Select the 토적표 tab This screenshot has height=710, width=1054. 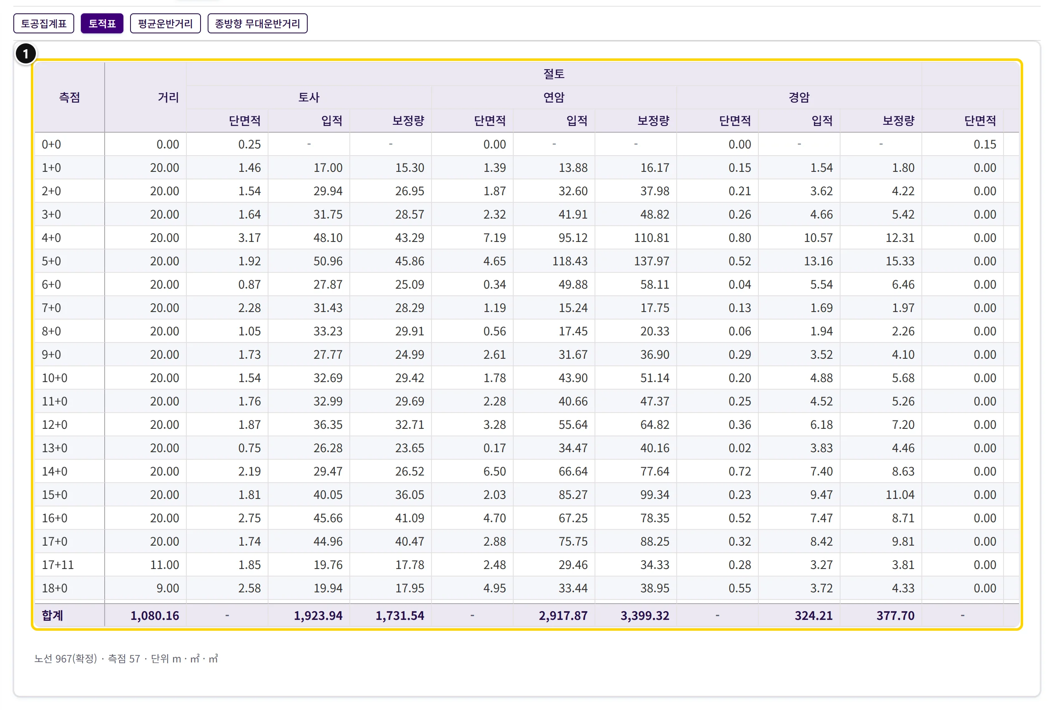coord(102,23)
